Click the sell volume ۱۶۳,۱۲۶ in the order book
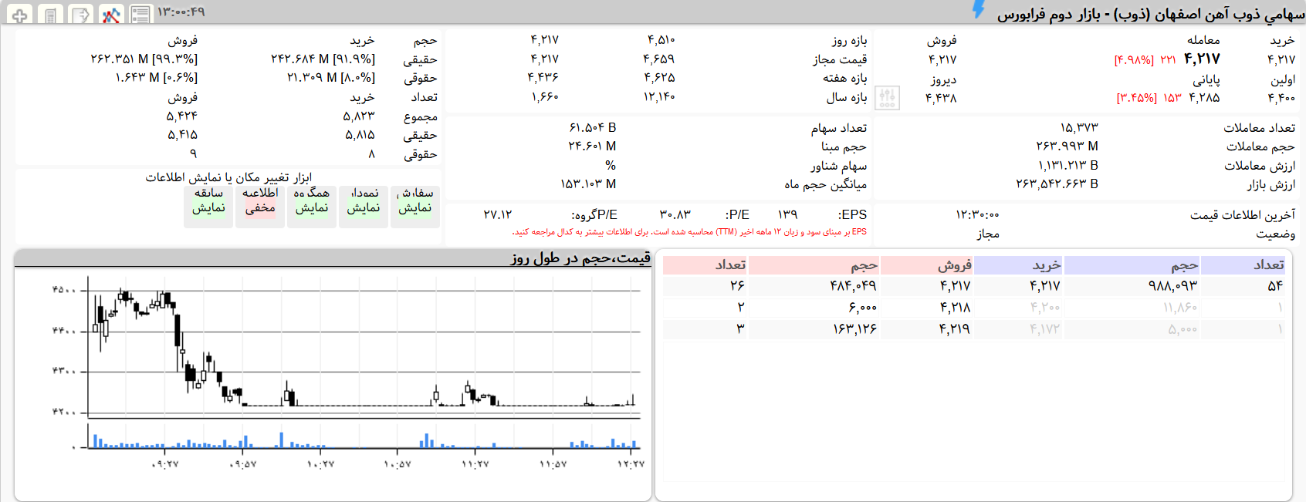Viewport: 1306px width, 502px height. pos(854,329)
